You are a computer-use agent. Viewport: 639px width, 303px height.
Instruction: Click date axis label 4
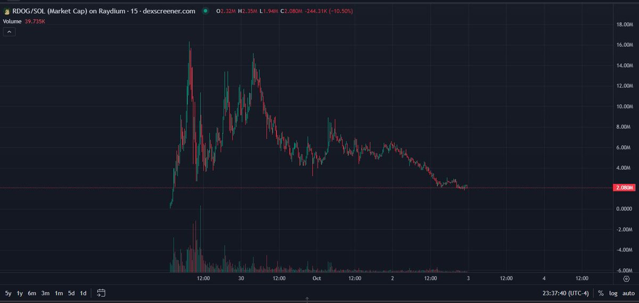544,278
